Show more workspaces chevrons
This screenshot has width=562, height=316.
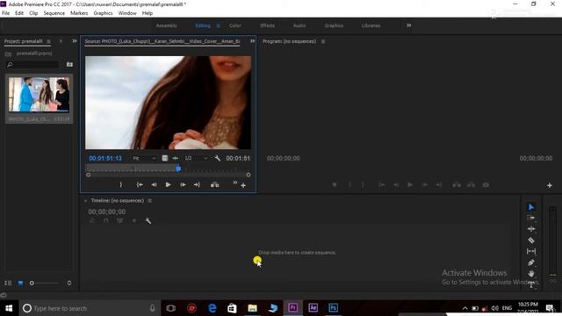pos(409,25)
